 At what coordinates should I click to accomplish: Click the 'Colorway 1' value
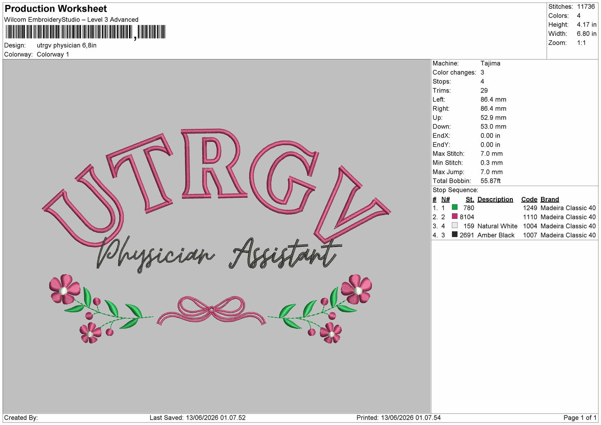coord(53,55)
